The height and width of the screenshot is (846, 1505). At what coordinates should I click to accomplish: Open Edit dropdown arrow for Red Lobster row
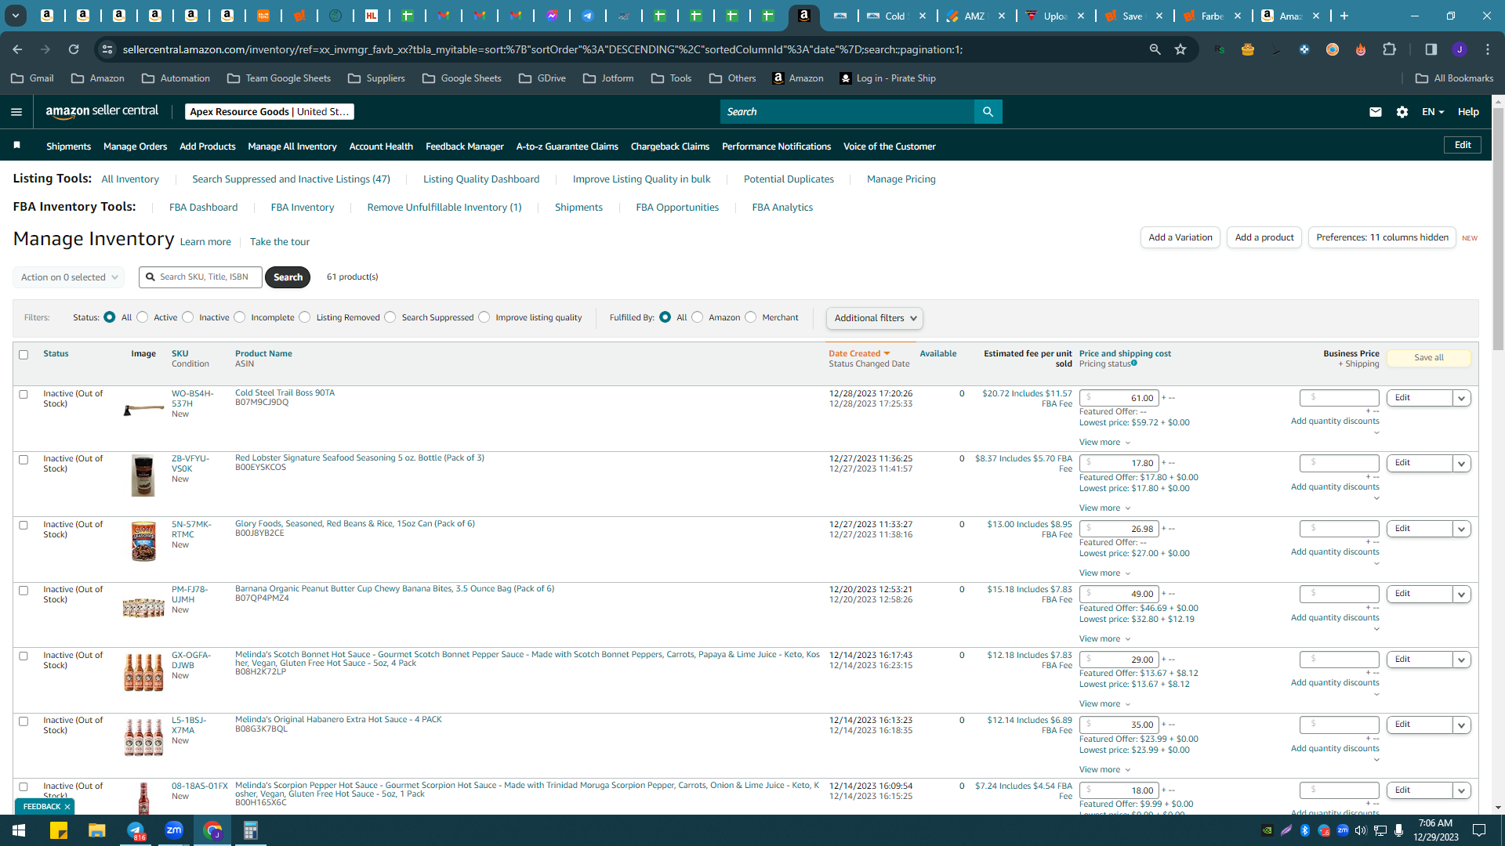1461,464
